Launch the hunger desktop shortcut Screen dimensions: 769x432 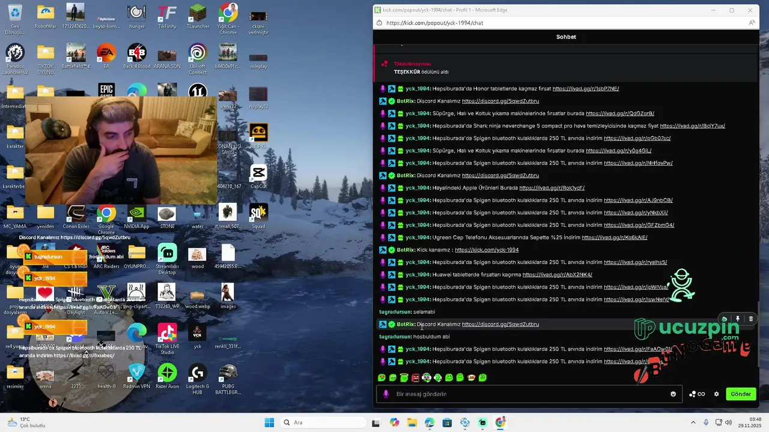(136, 17)
